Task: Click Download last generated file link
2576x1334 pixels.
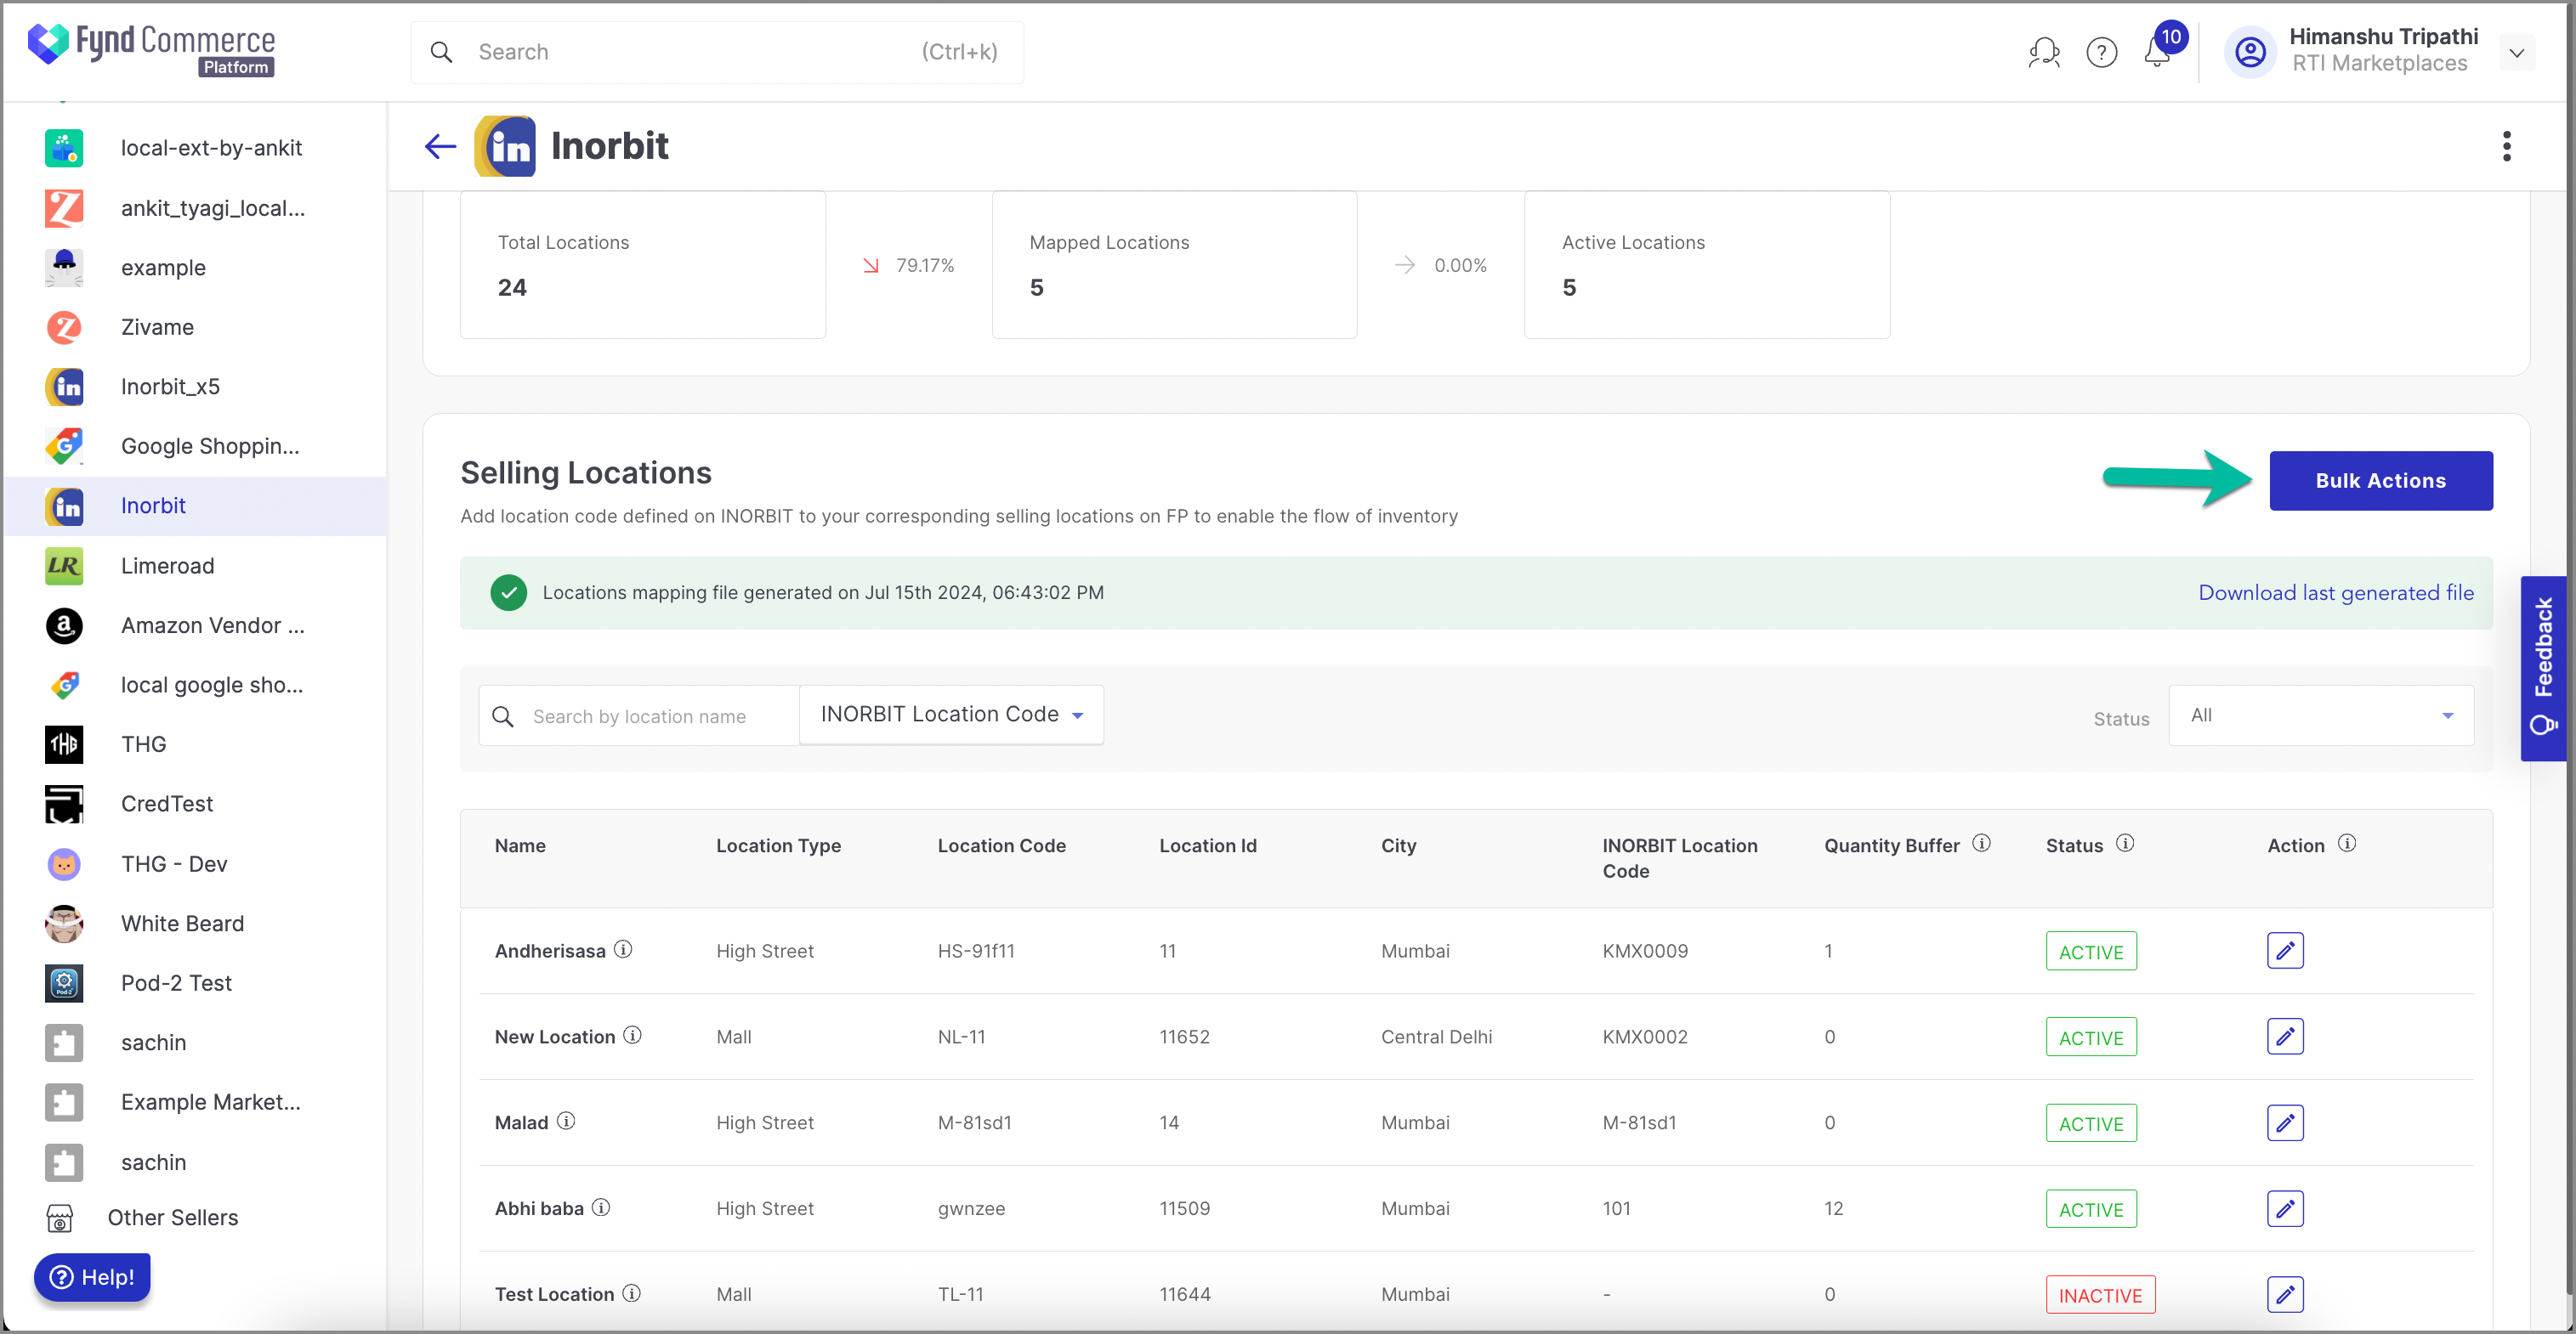Action: click(x=2336, y=592)
